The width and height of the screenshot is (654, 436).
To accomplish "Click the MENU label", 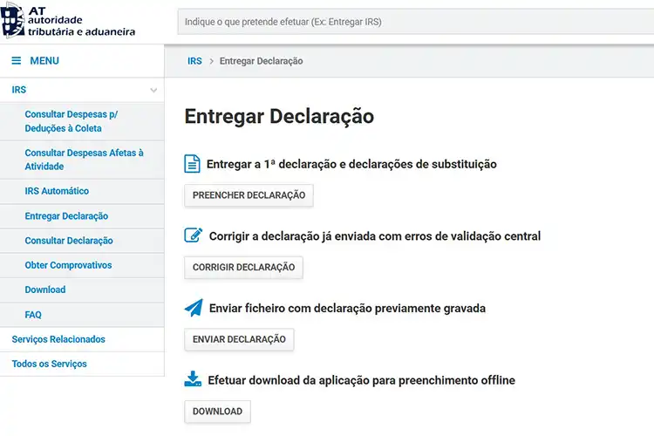I will coord(44,61).
